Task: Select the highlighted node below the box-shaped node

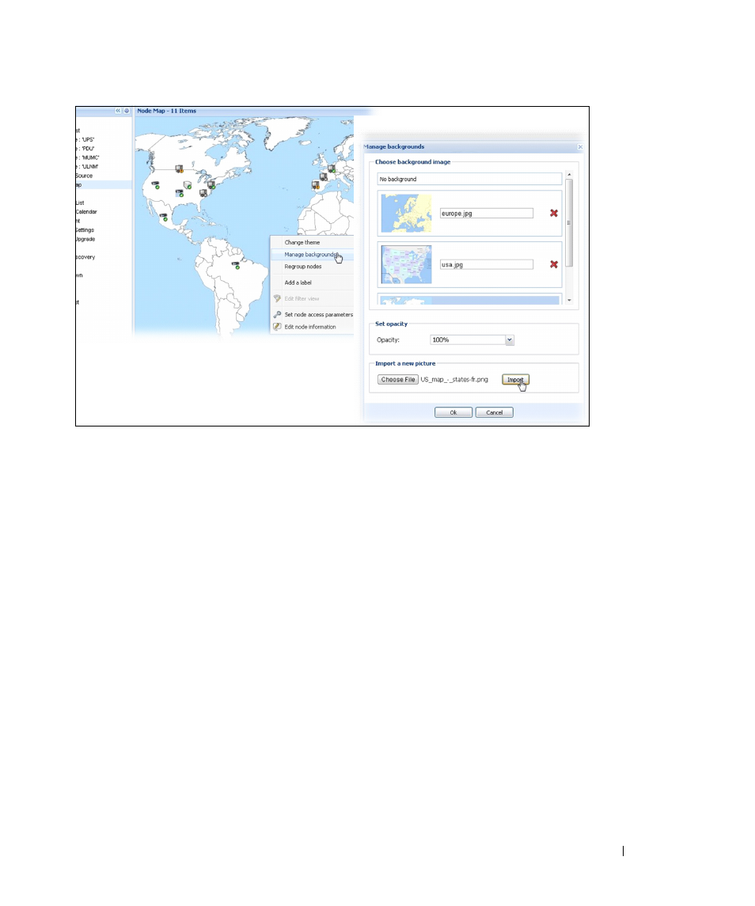Action: [180, 194]
